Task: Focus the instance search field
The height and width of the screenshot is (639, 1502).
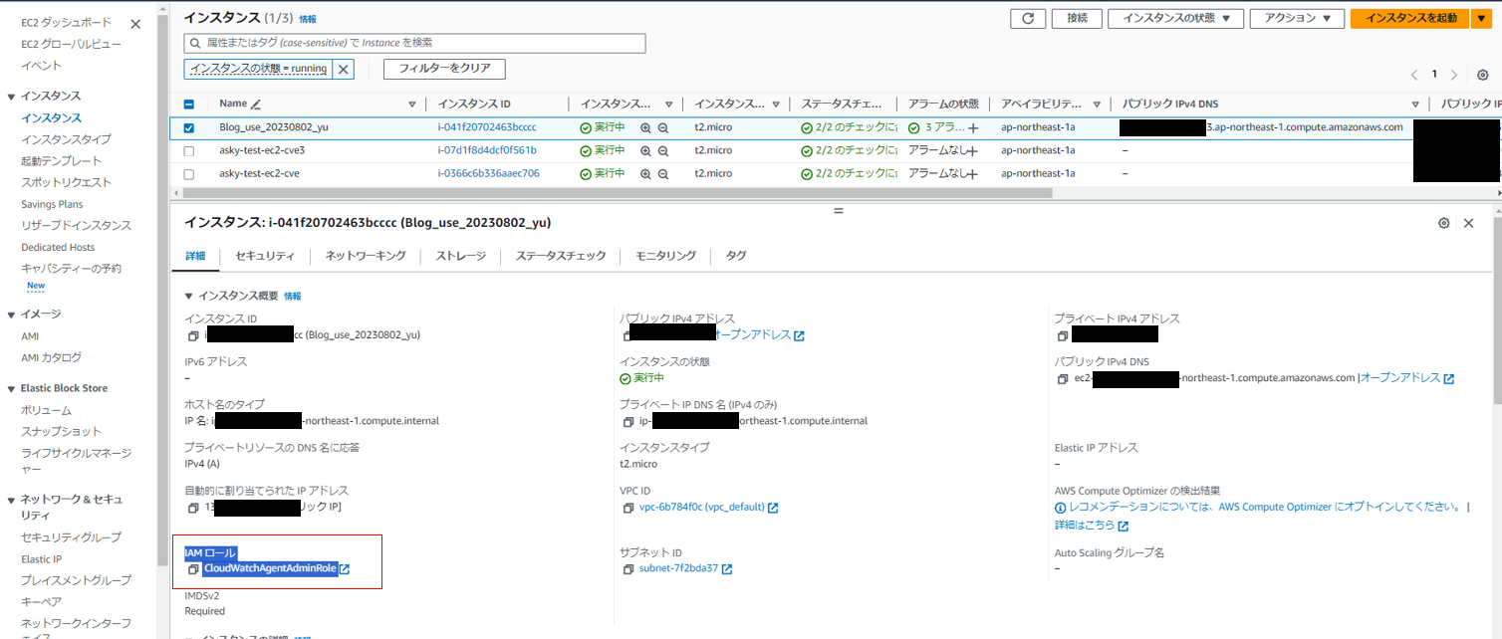Action: pos(415,43)
